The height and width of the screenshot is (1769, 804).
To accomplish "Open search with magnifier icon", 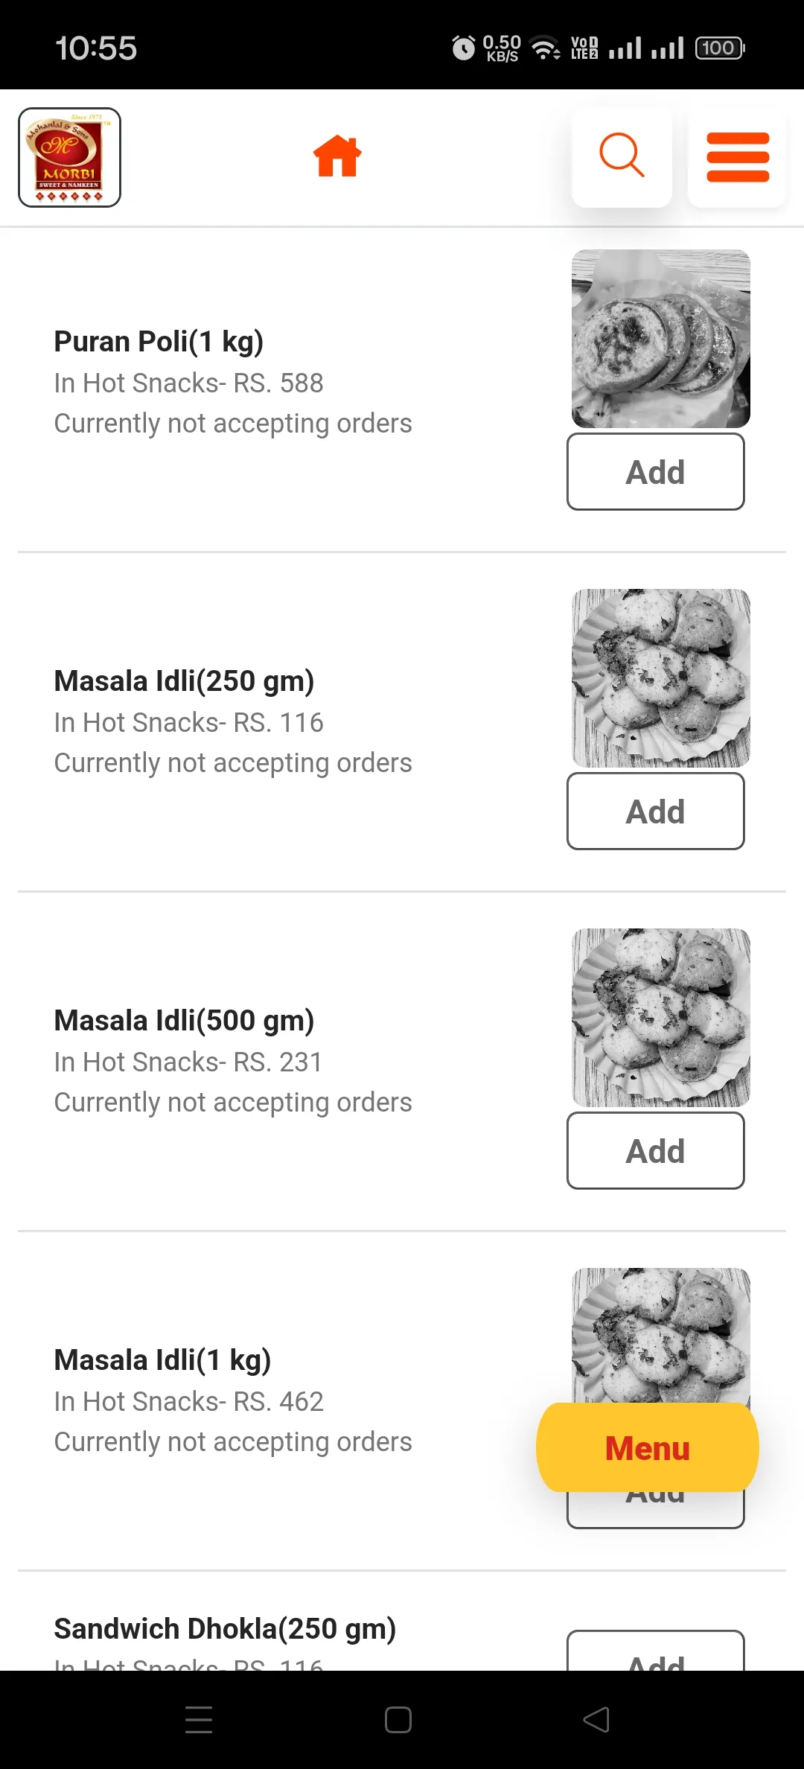I will point(622,156).
